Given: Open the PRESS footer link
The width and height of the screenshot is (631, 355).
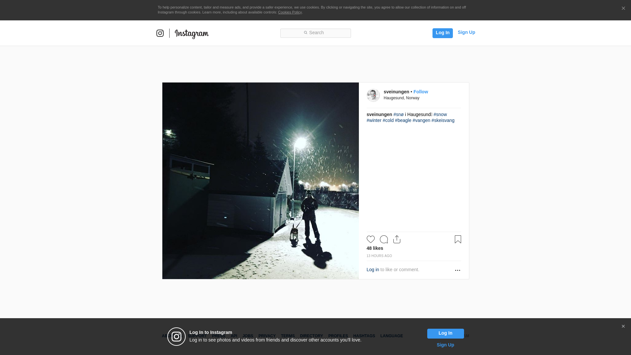Looking at the screenshot, I should (x=219, y=336).
